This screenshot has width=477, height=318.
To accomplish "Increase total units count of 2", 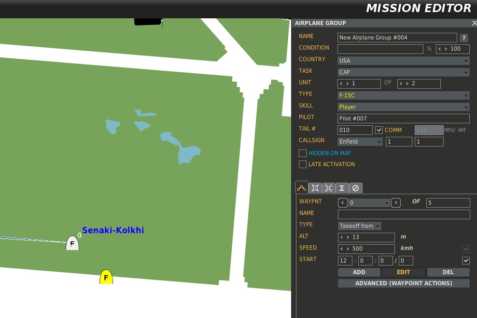I will (x=407, y=83).
